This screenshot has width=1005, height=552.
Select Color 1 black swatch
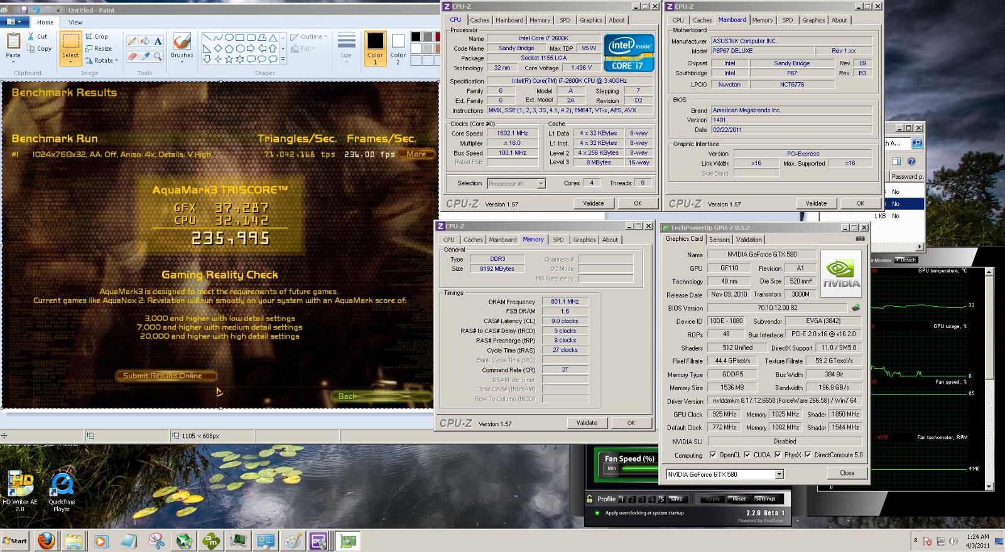click(x=375, y=48)
